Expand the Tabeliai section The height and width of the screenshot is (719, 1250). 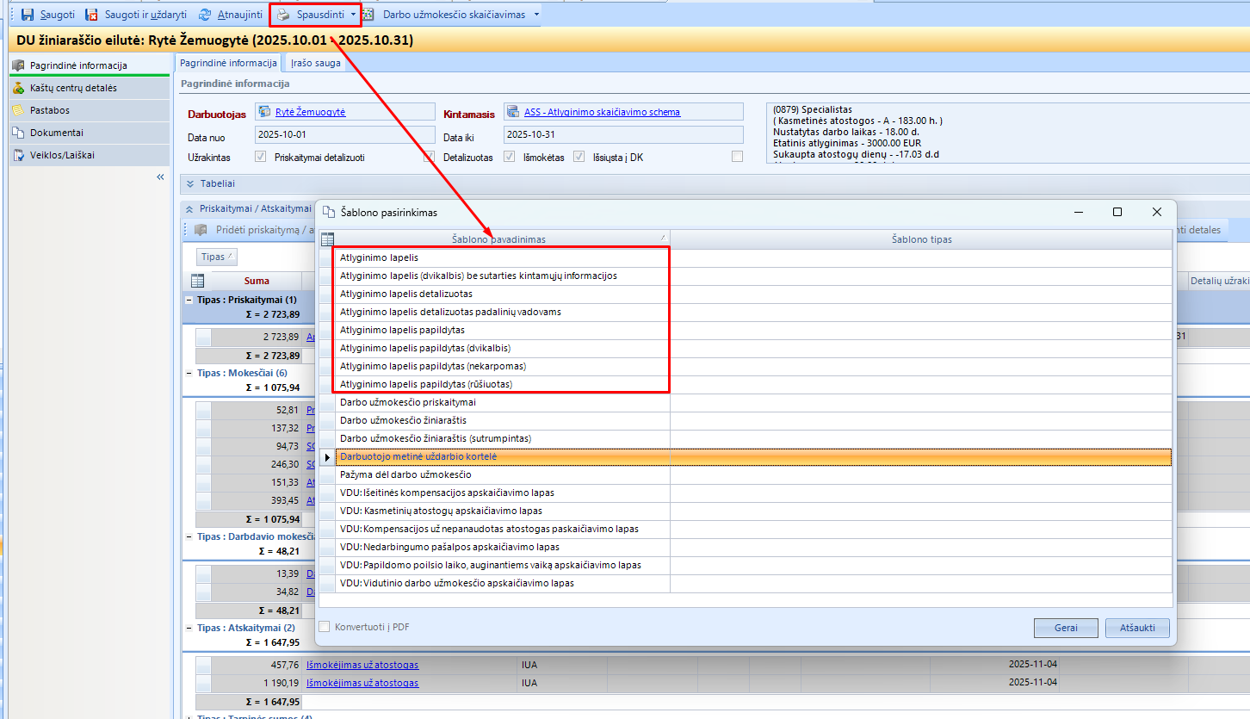(190, 183)
